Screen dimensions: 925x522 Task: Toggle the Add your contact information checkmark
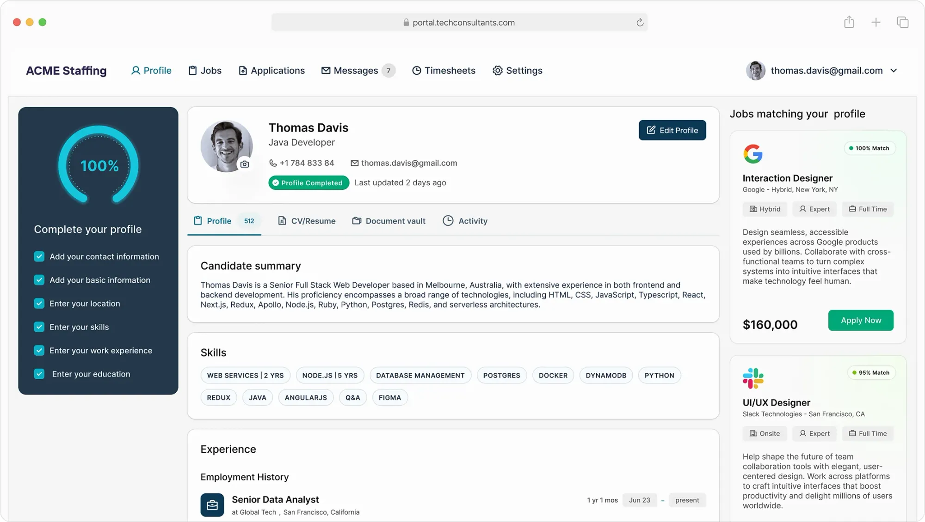[x=39, y=256]
